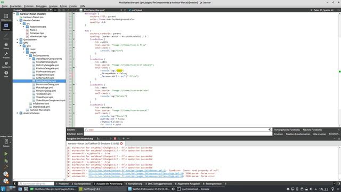Open the Willkommen mode in the sidebar
Image resolution: width=341 pixels, height=192 pixels.
pos(6,17)
